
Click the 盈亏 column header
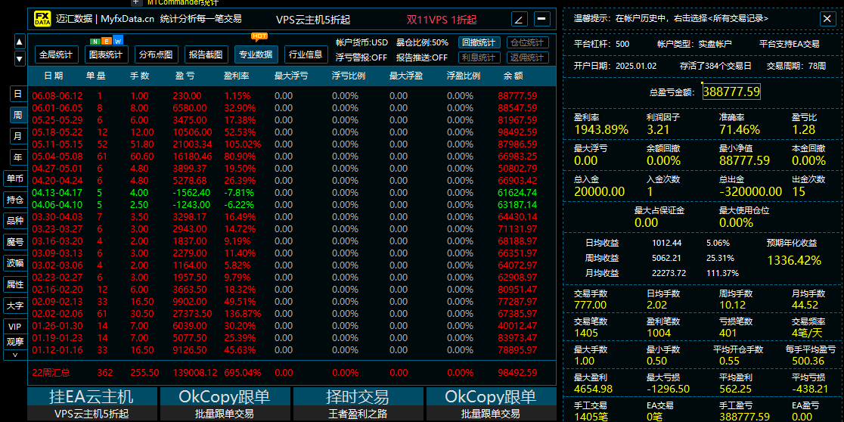pos(185,76)
